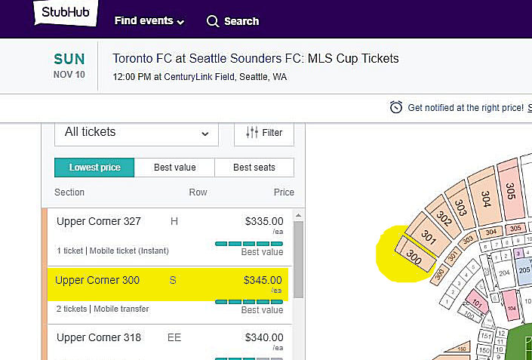532x360 pixels.
Task: Open the All tickets dropdown
Action: click(x=137, y=134)
